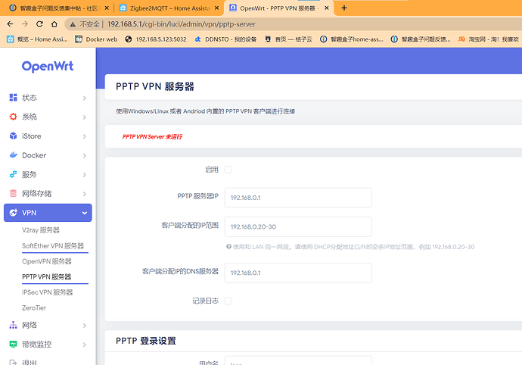Click the browser address bar URL
The height and width of the screenshot is (365, 522).
tap(181, 24)
